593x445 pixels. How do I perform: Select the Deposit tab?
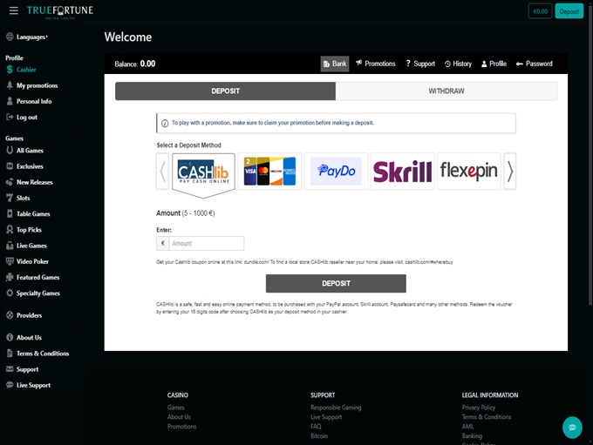pyautogui.click(x=225, y=91)
